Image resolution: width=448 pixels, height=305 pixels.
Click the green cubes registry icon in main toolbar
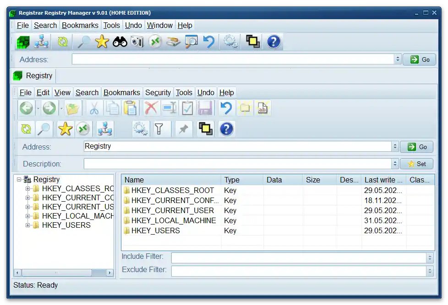(23, 42)
